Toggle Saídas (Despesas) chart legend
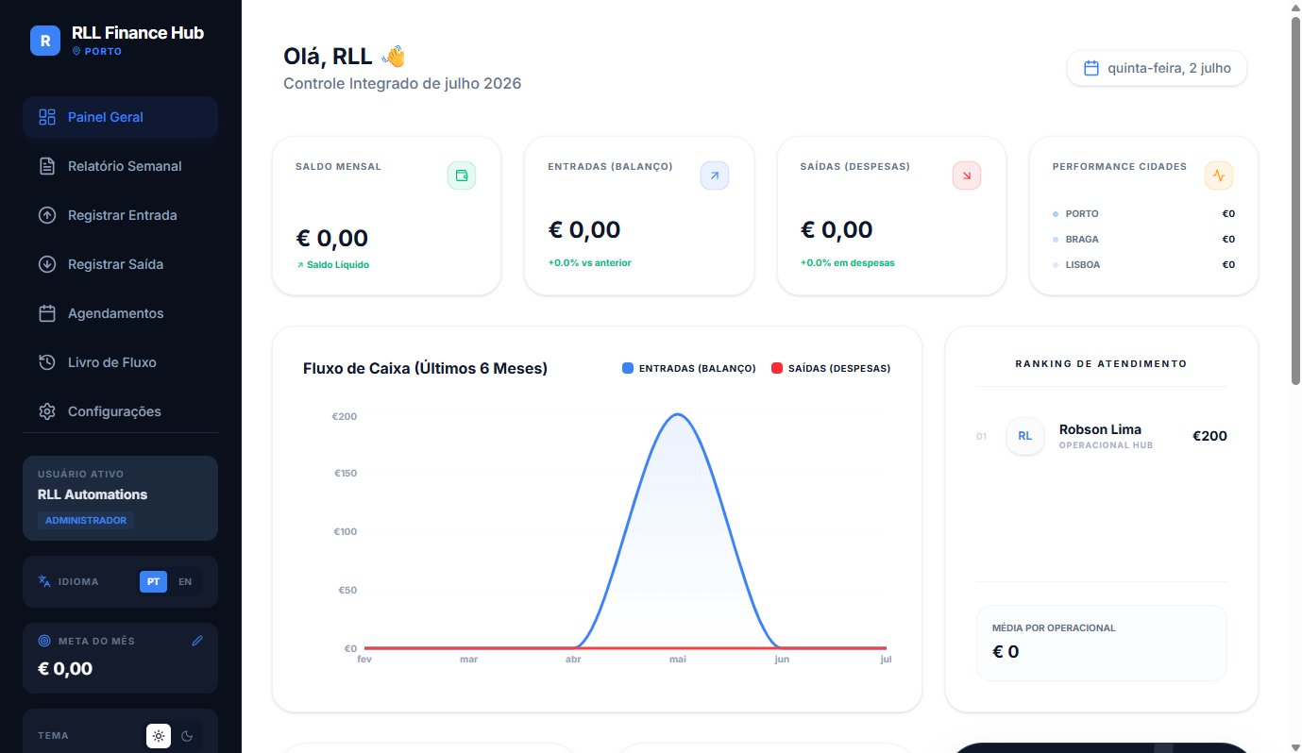The height and width of the screenshot is (753, 1302). (x=831, y=368)
